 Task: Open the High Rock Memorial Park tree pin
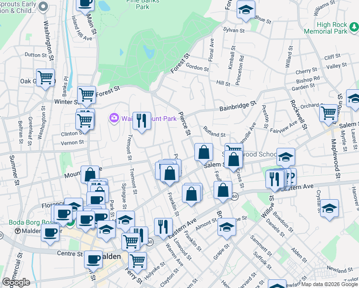click(x=354, y=27)
